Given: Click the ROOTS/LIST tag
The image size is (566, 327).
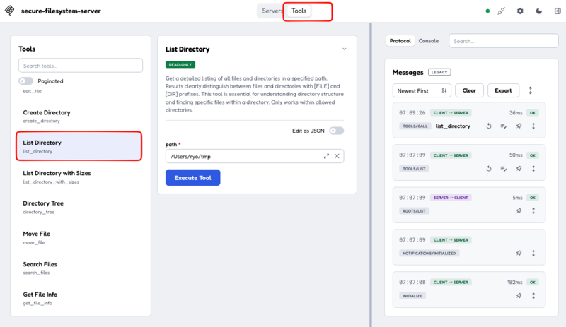Looking at the screenshot, I should (414, 211).
